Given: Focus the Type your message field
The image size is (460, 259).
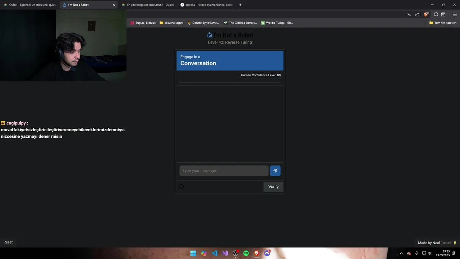Looking at the screenshot, I should [224, 171].
